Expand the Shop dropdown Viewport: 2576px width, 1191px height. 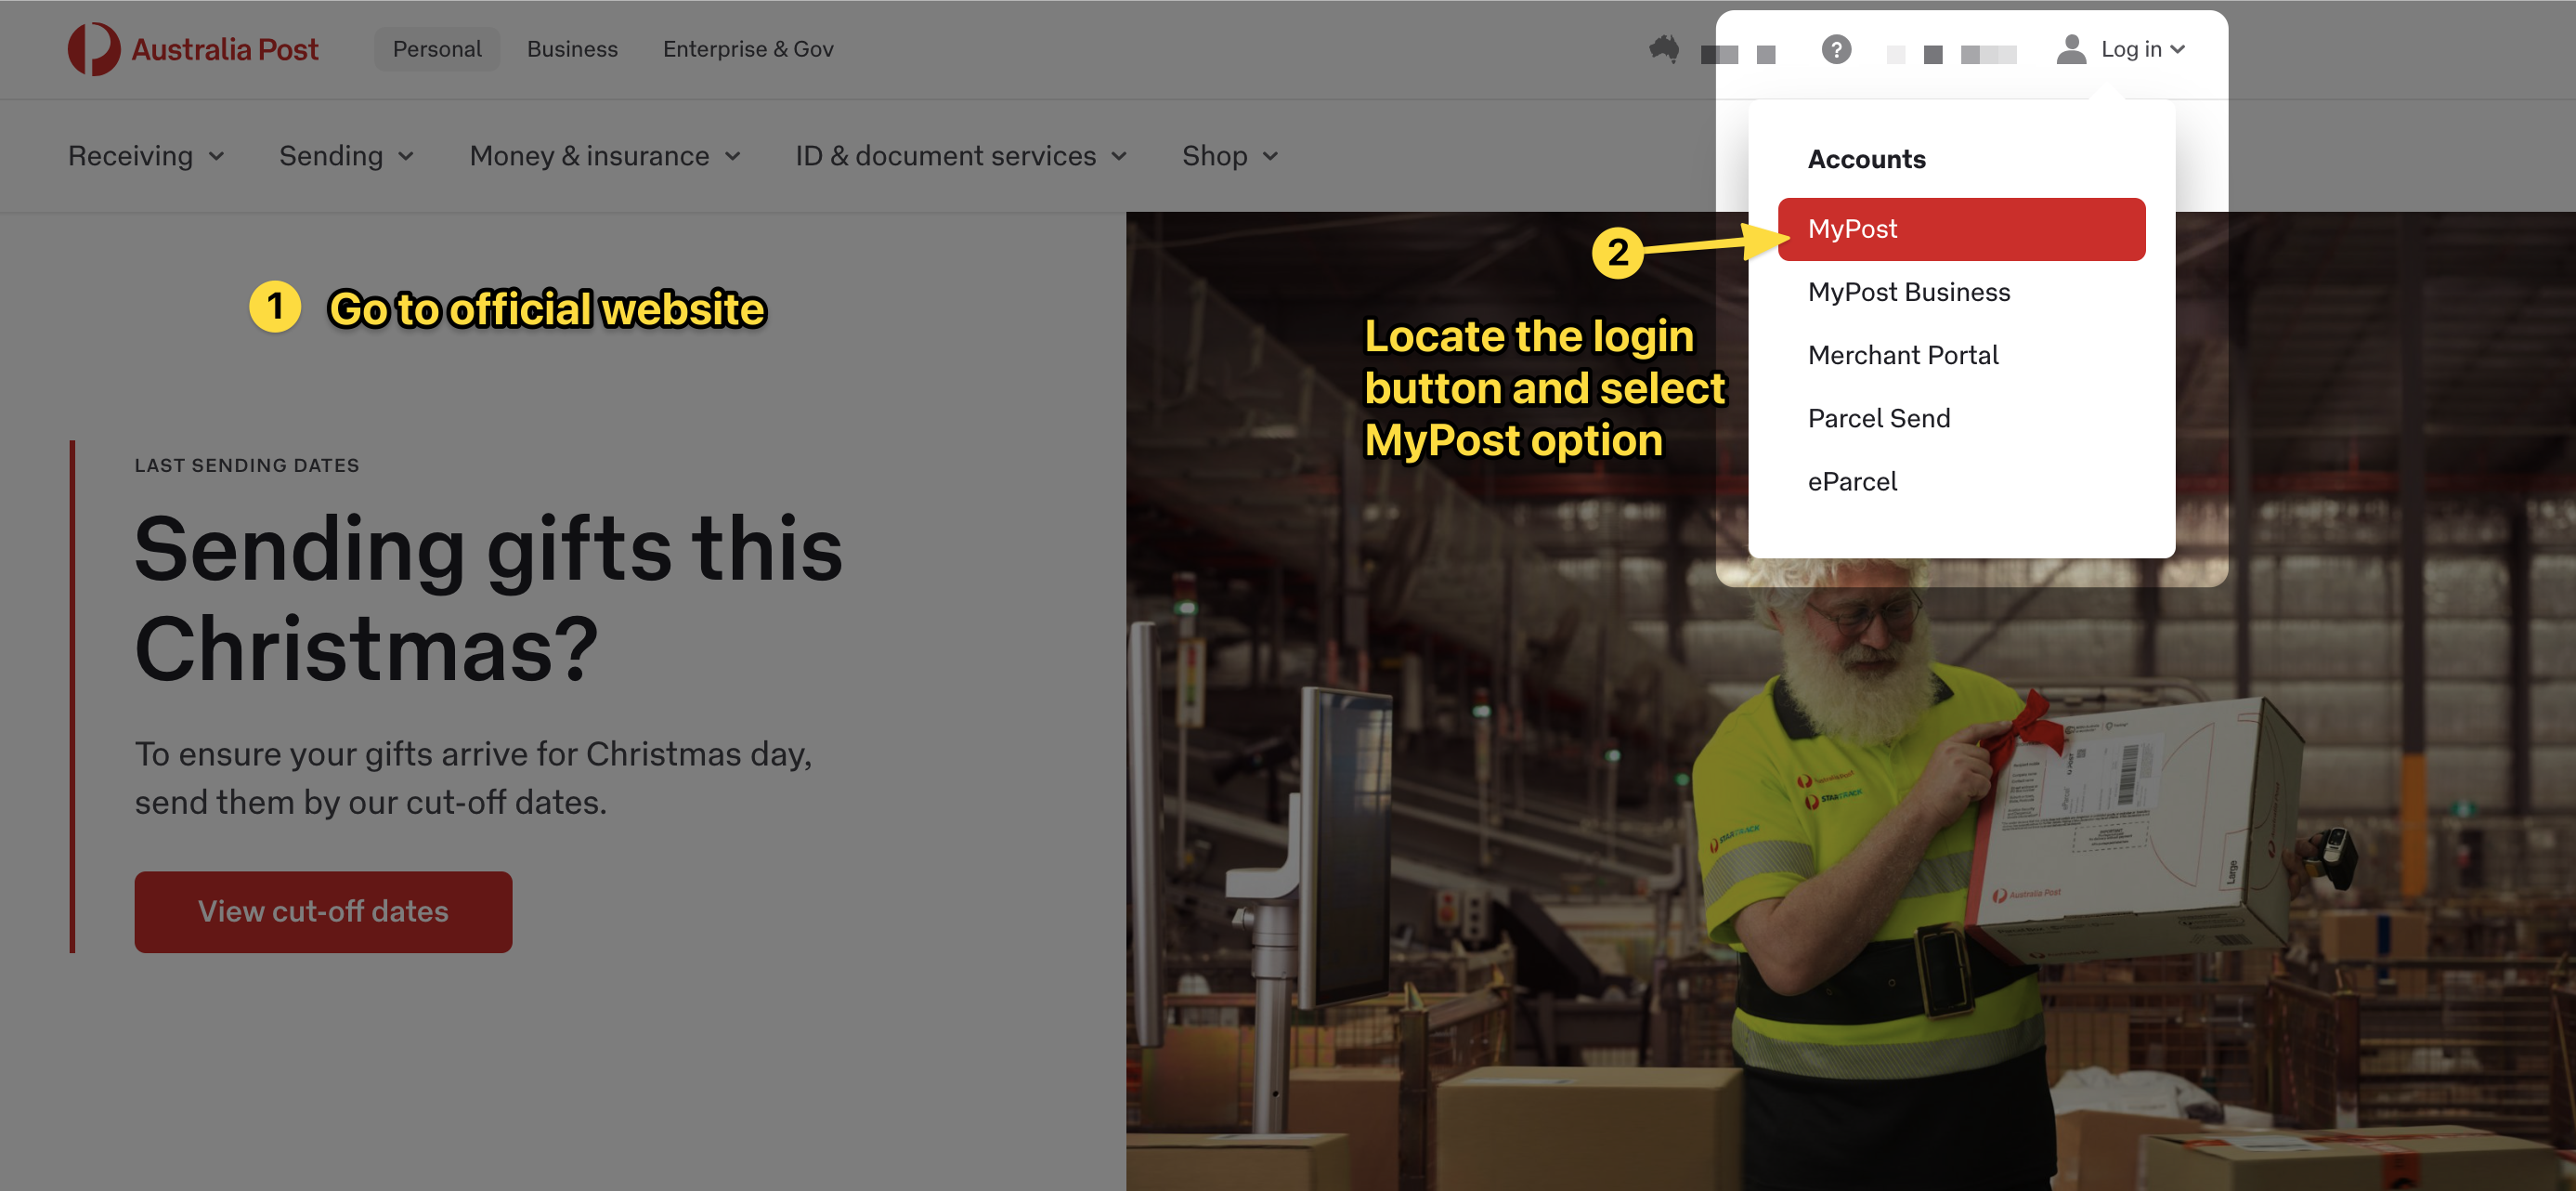tap(1229, 156)
